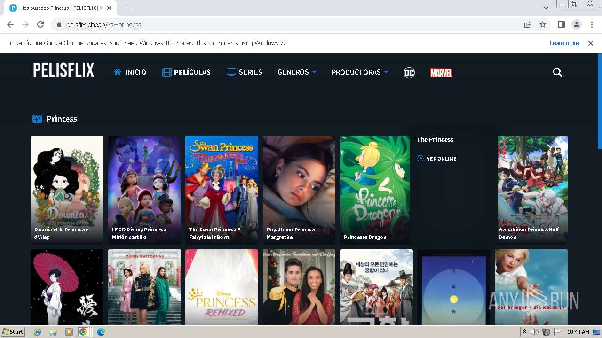
Task: Close the PELISFLIX browser tab
Action: (x=109, y=8)
